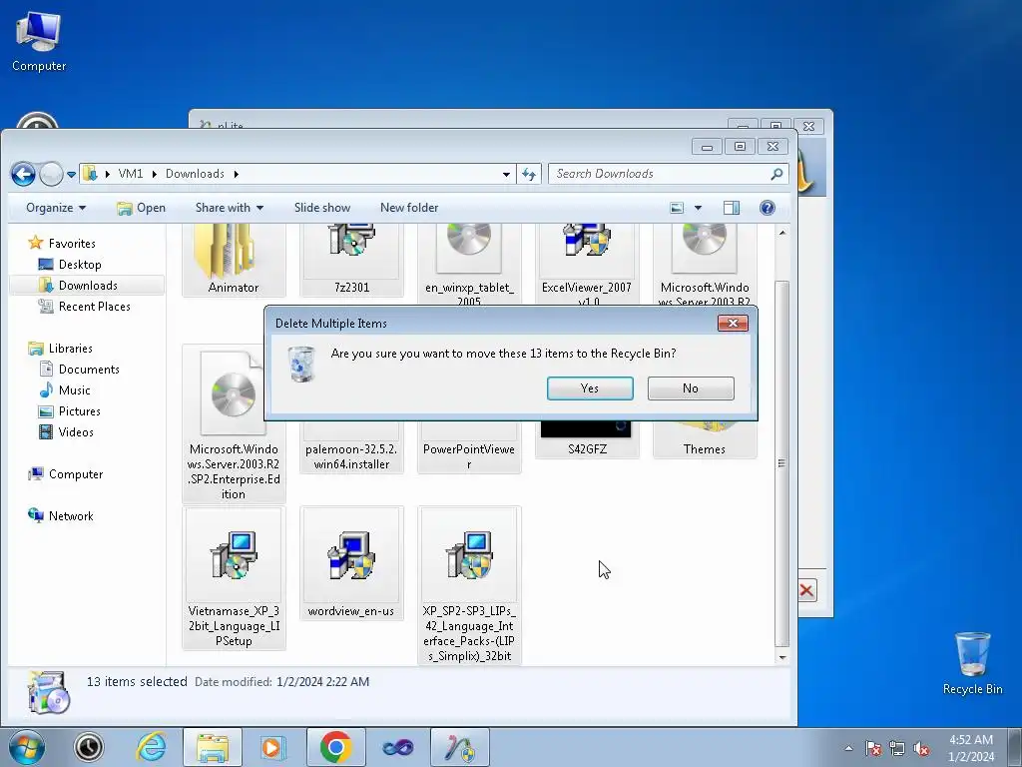Select VM1 in the address breadcrumb
This screenshot has width=1022, height=767.
tap(131, 174)
